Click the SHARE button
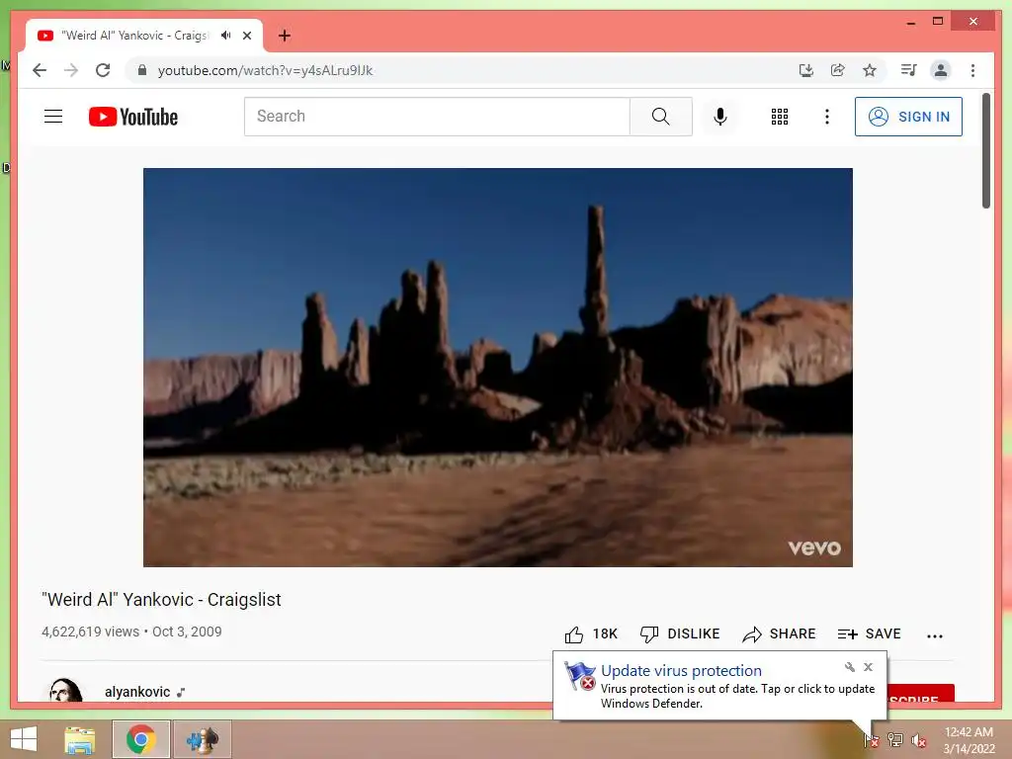 779,634
